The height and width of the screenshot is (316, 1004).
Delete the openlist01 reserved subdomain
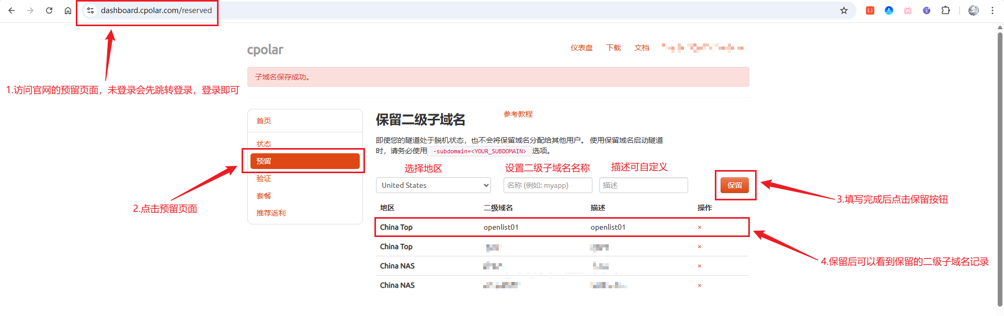[x=699, y=228]
